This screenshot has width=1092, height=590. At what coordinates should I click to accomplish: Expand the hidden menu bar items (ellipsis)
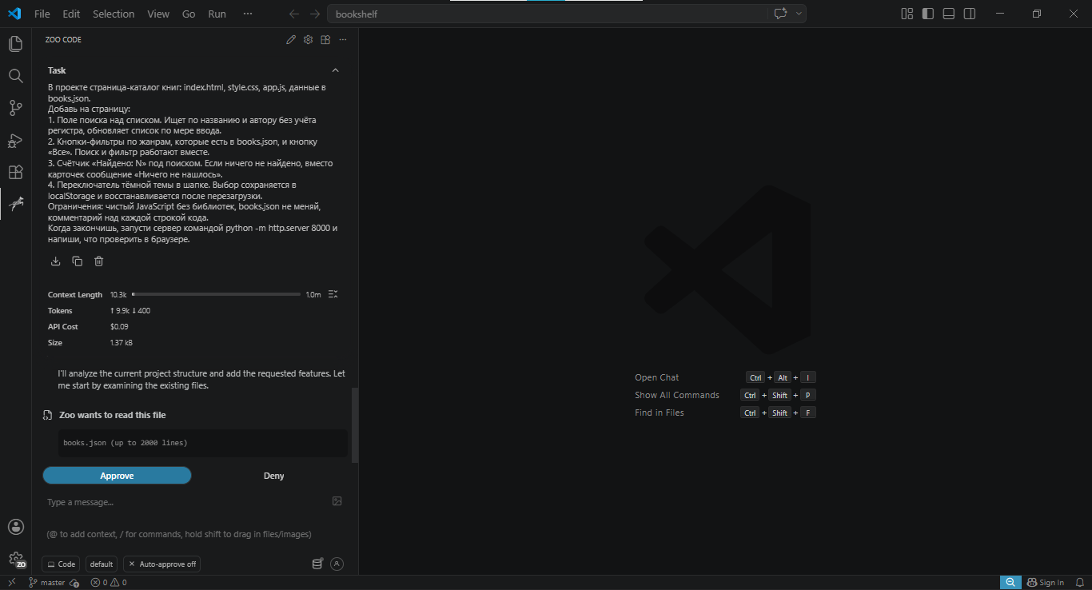point(248,14)
